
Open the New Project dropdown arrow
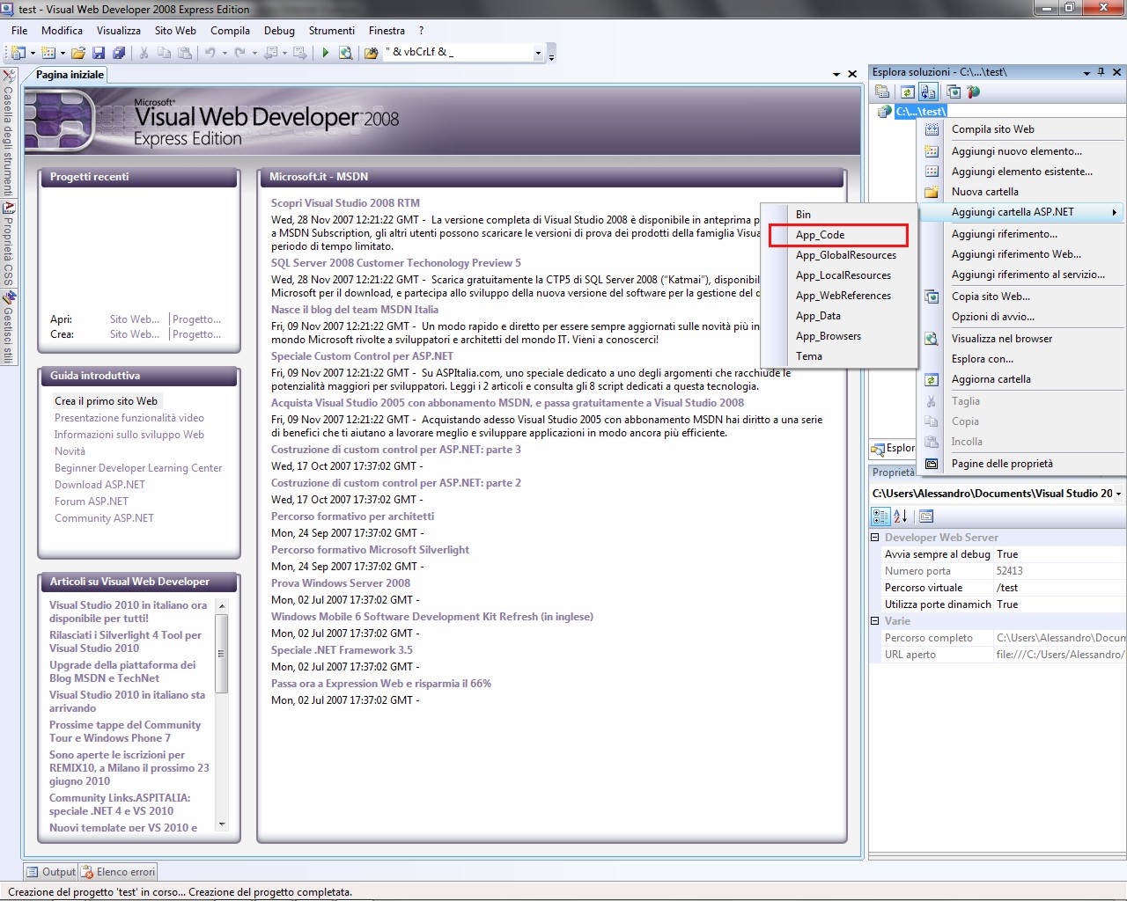pyautogui.click(x=33, y=53)
